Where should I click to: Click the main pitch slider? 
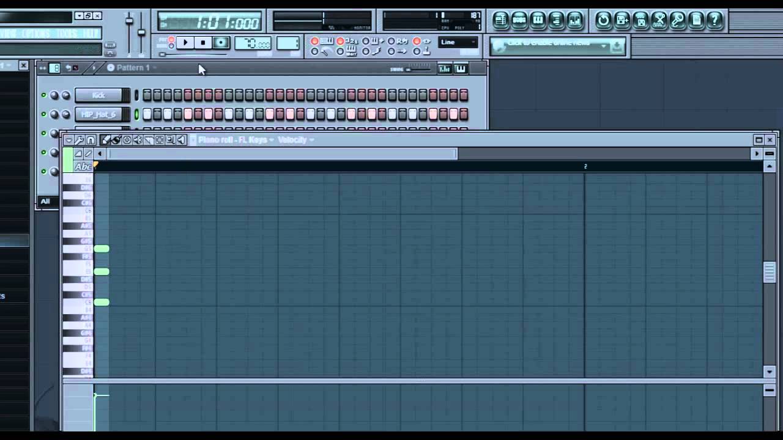click(141, 32)
